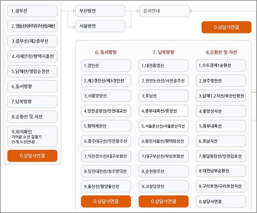257x213 pixels.
Task: Click the orange 상담사연결 button on left
Action: (32, 156)
